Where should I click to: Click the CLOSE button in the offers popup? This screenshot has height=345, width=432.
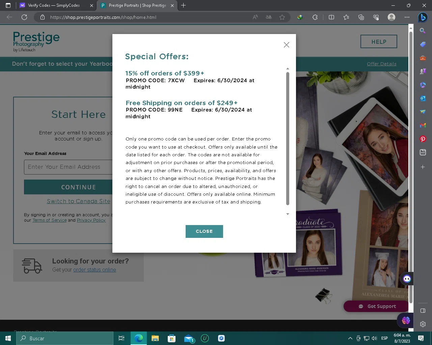(204, 231)
